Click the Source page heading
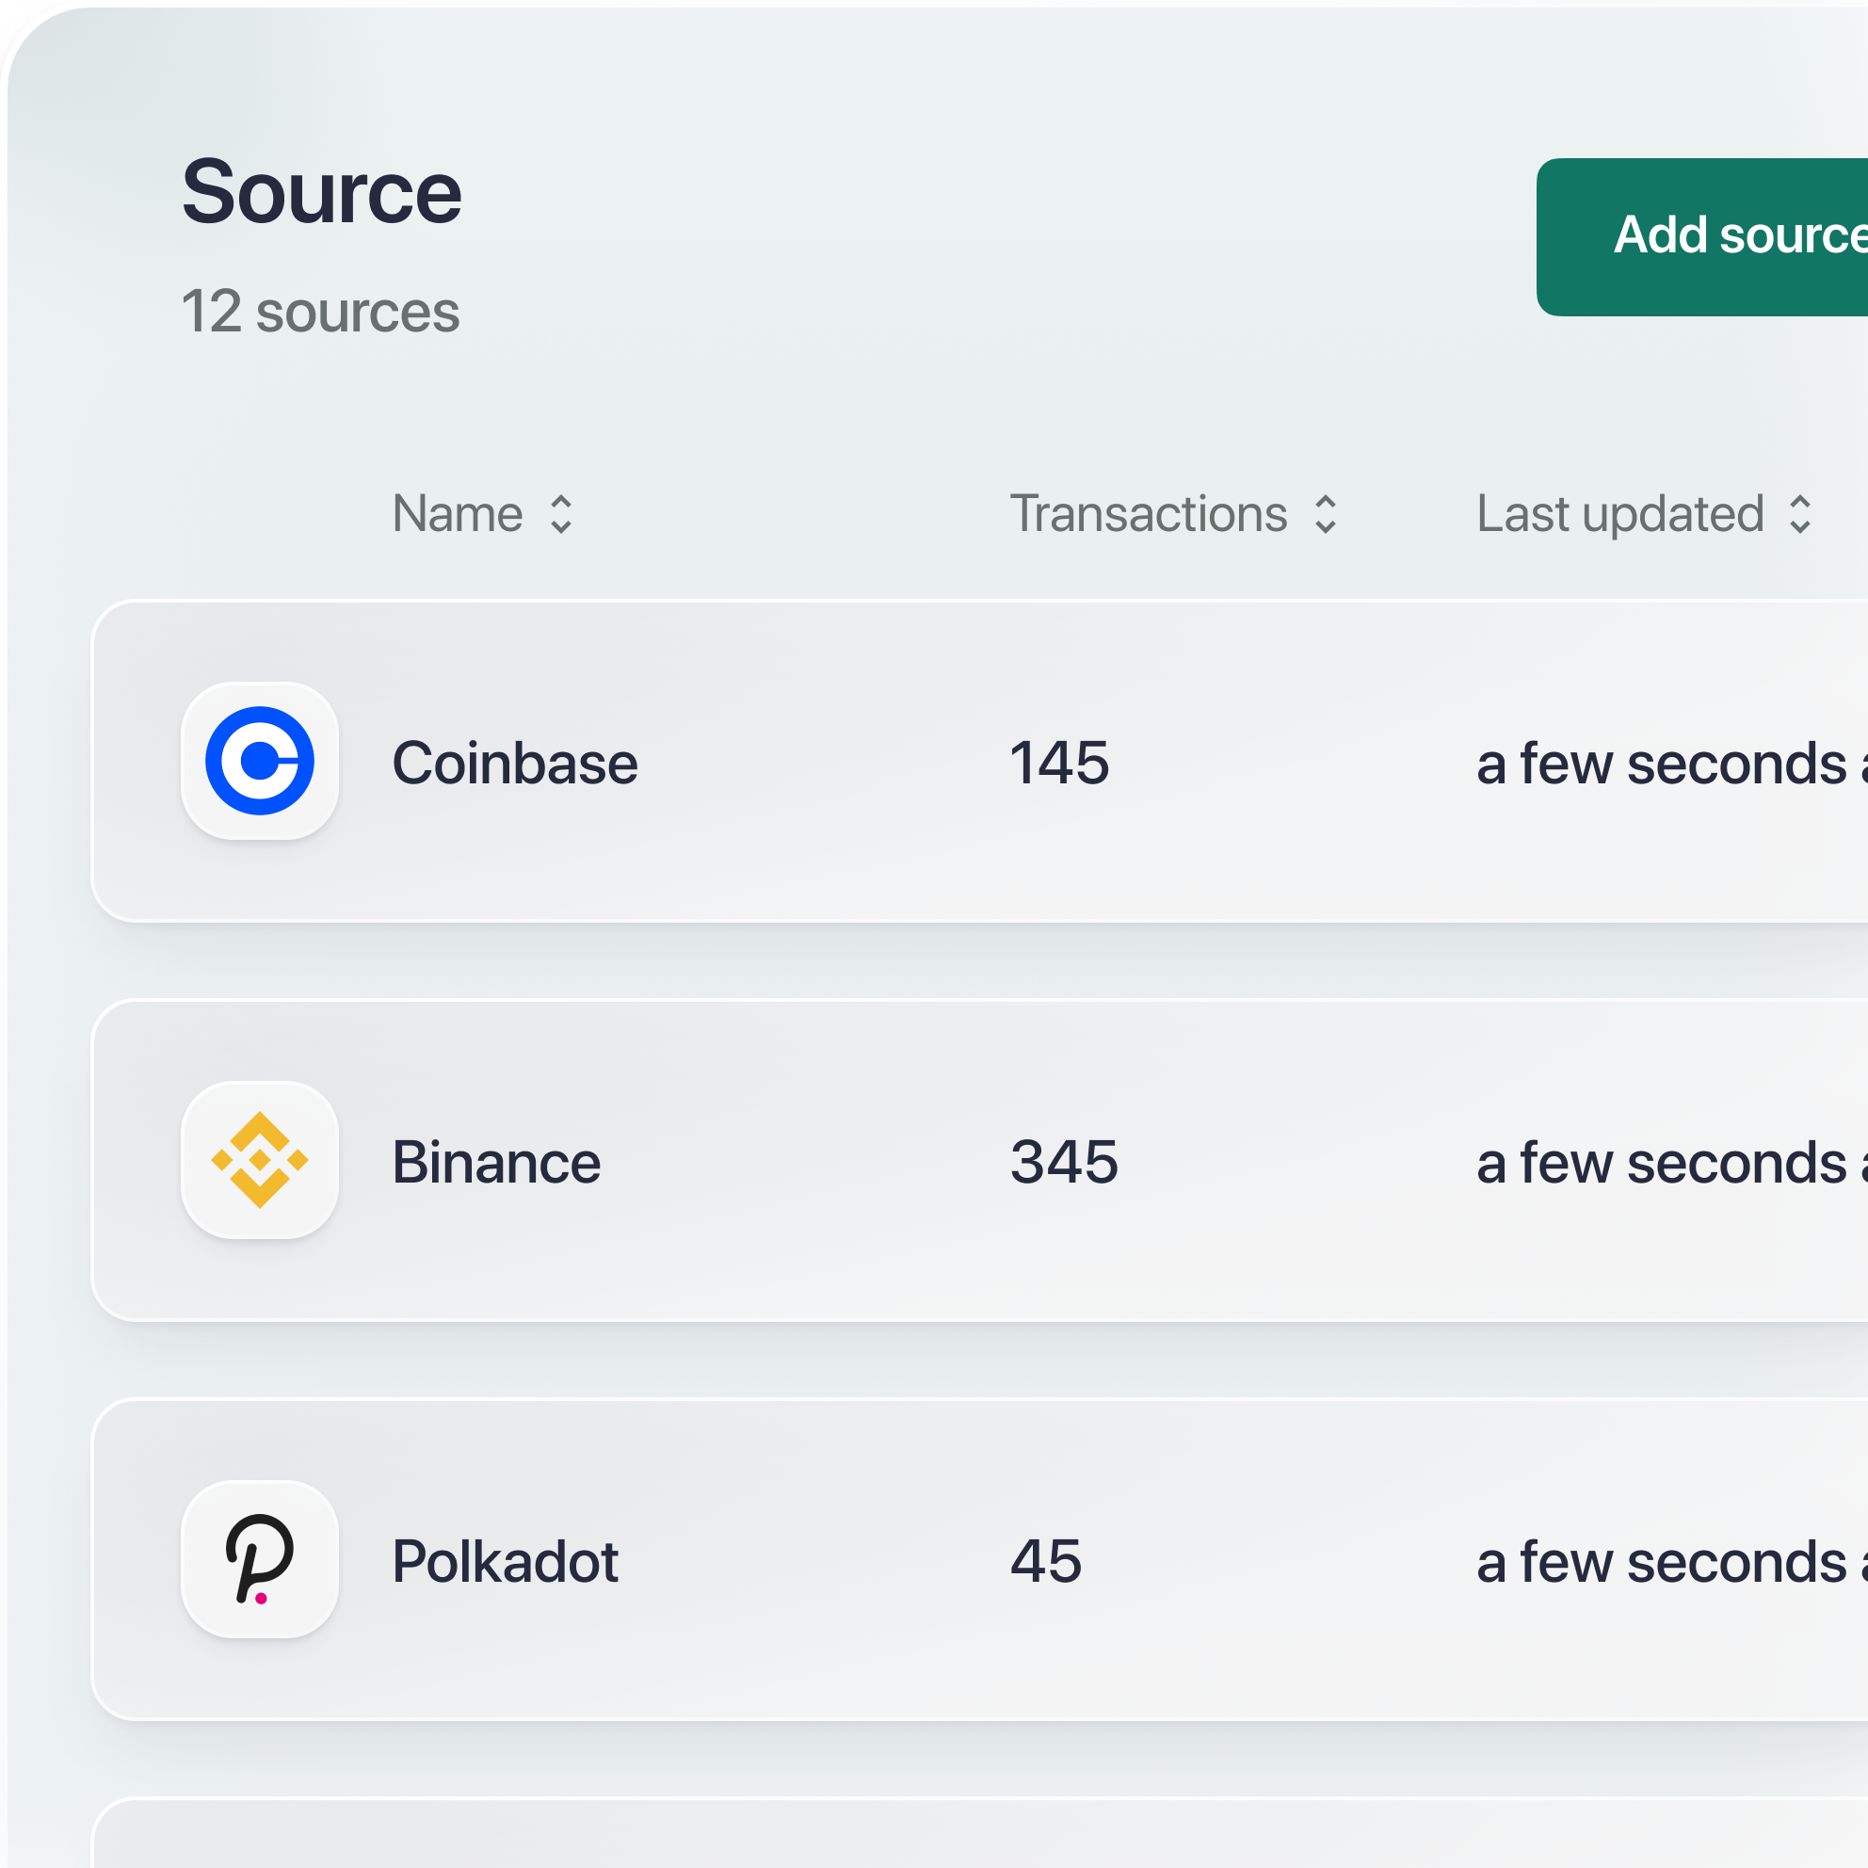This screenshot has height=1868, width=1868. pyautogui.click(x=322, y=192)
